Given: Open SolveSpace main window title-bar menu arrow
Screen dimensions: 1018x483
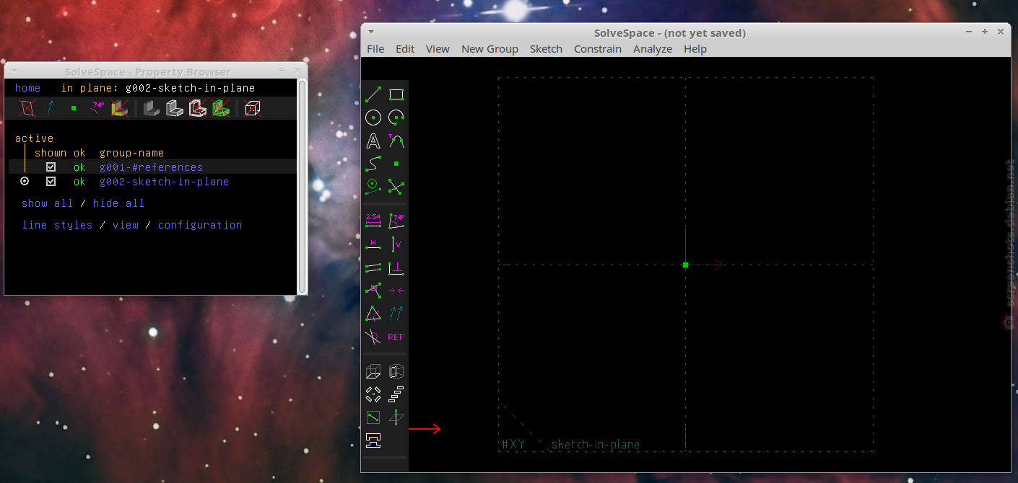Looking at the screenshot, I should 371,32.
